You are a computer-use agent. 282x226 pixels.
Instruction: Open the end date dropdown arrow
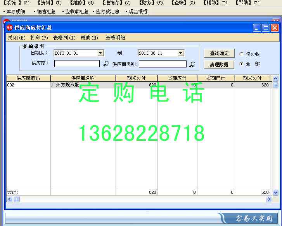tap(181, 53)
